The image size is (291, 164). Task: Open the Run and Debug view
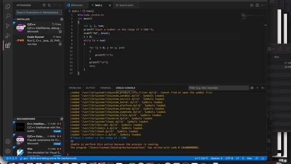(8, 36)
